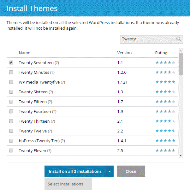Open the (?) info for Twenty Fourteen
190x193 pixels.
54,112
